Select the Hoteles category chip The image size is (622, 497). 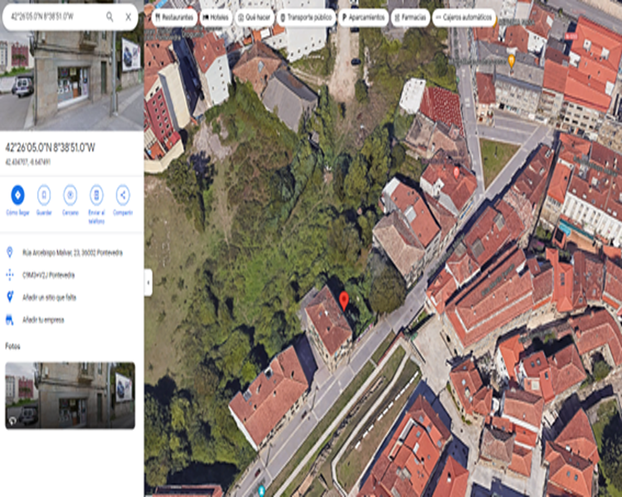[x=216, y=17]
